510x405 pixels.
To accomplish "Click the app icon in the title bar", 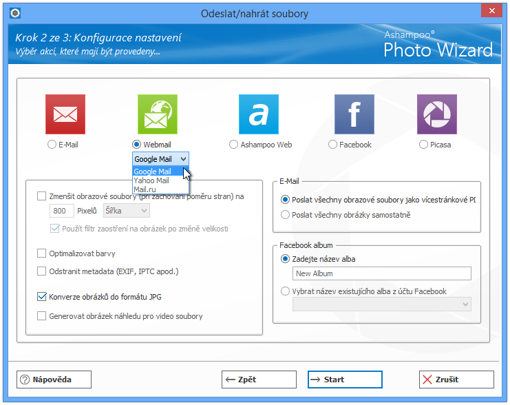I will [x=15, y=13].
